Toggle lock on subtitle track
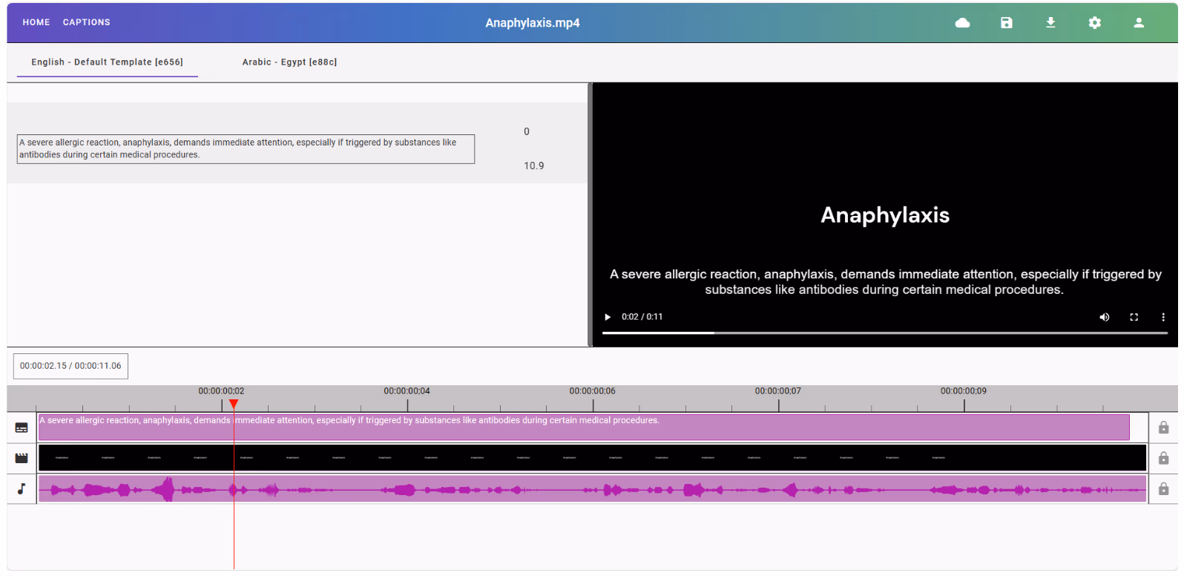The image size is (1184, 576). click(1163, 428)
